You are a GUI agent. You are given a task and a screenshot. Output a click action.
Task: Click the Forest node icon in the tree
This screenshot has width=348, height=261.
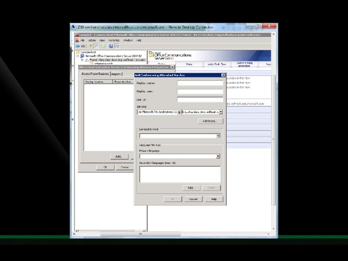click(87, 60)
